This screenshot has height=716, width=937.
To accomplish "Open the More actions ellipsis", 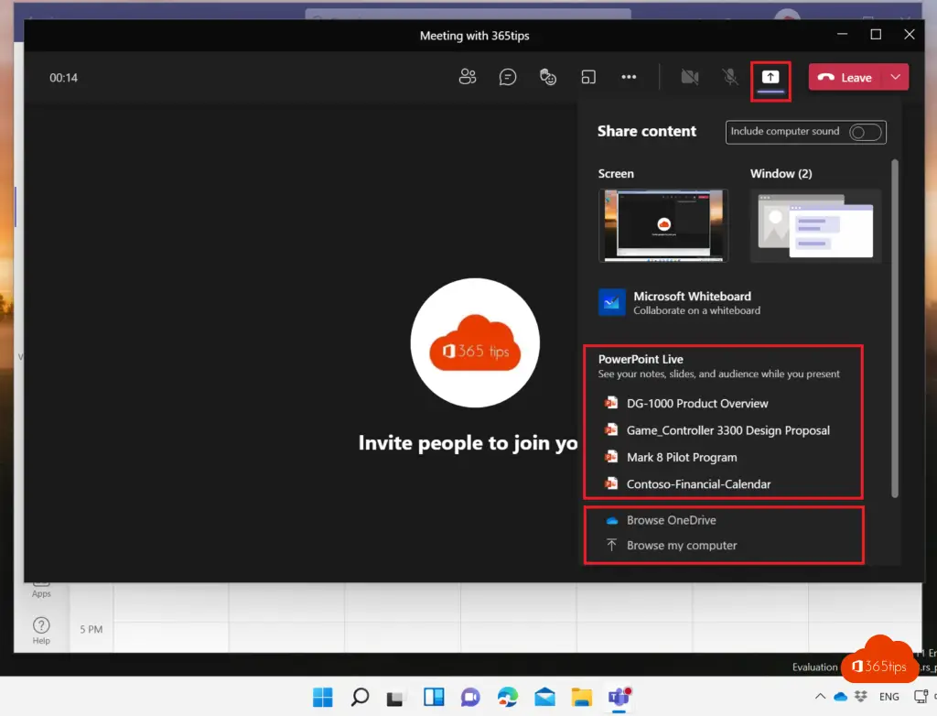I will click(x=629, y=77).
